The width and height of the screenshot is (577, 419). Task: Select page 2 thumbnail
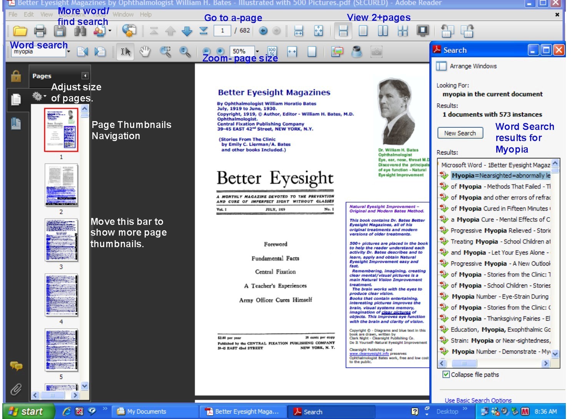[61, 185]
